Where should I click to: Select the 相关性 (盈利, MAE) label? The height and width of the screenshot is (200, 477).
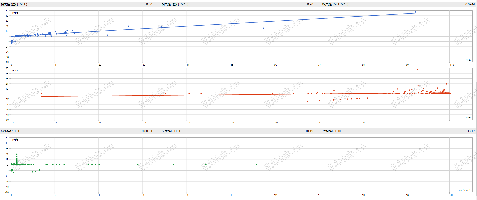(175, 4)
